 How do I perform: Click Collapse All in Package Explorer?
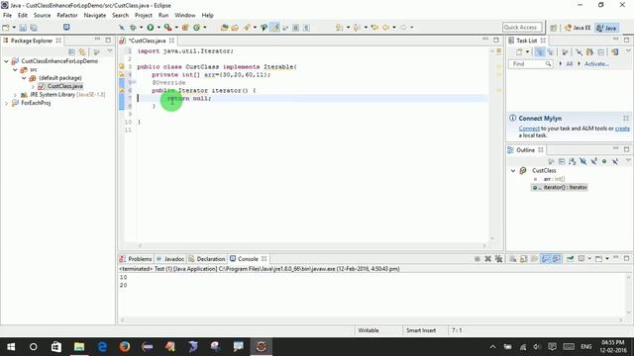(71, 52)
